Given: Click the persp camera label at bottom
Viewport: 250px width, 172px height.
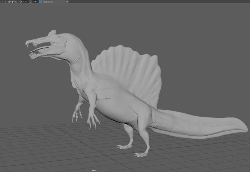Looking at the screenshot, I should point(94,171).
